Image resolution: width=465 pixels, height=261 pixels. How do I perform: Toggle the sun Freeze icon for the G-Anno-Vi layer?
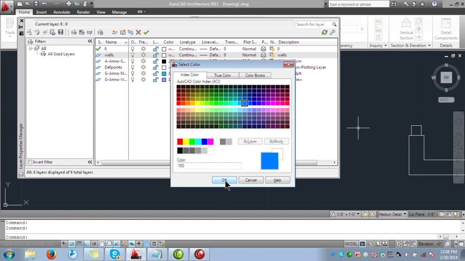[143, 80]
